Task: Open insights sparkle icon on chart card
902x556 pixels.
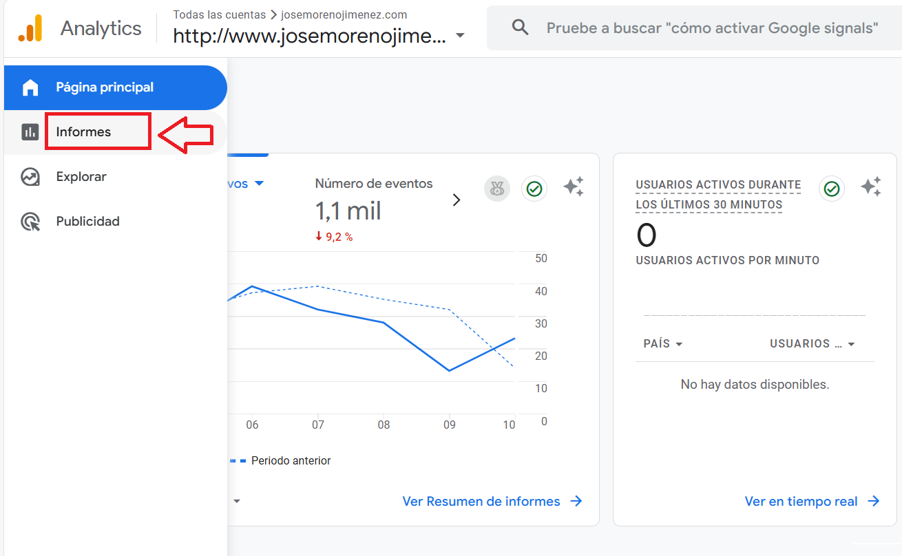Action: pyautogui.click(x=574, y=186)
